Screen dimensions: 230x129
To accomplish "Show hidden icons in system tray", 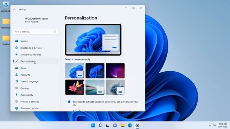I will point(210,125).
